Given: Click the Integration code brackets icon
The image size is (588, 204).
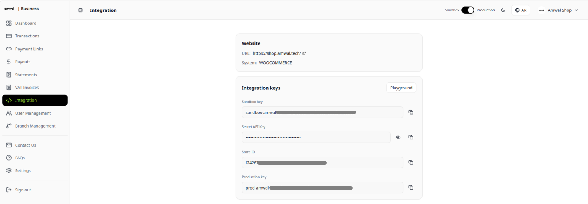Looking at the screenshot, I should pyautogui.click(x=9, y=100).
